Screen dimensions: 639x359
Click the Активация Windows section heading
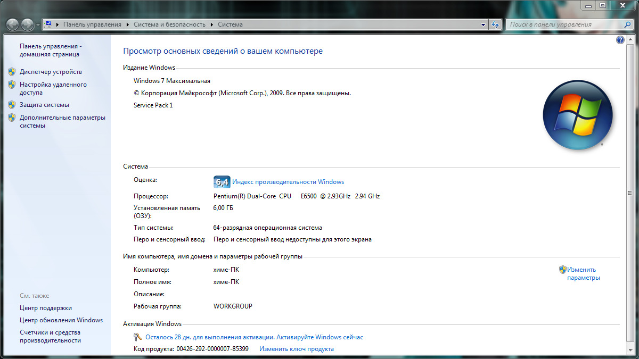pos(152,324)
